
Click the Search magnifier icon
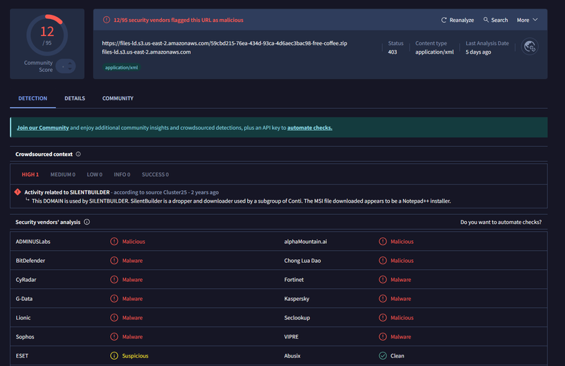(486, 20)
